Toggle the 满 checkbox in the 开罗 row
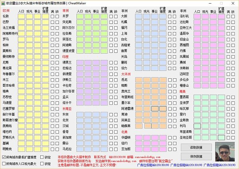This screenshot has height=169, width=239. pyautogui.click(x=111, y=16)
